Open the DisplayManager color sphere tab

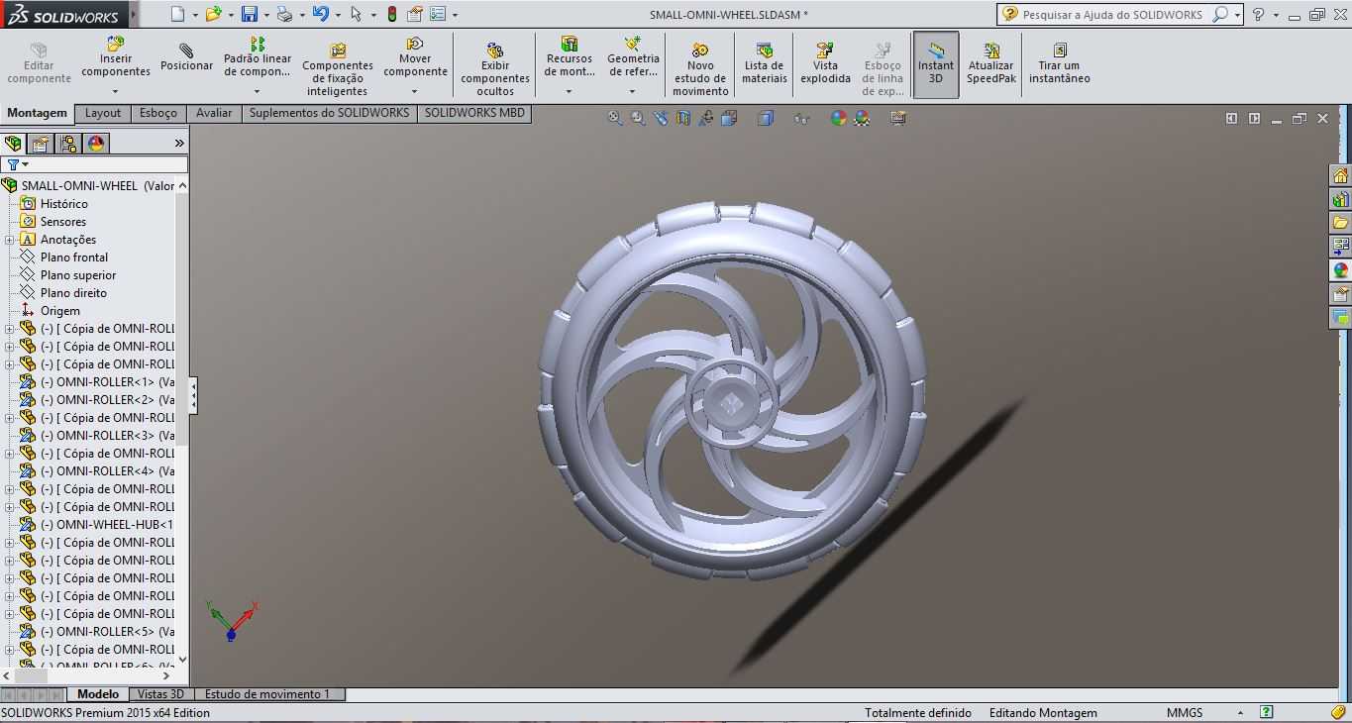click(x=96, y=144)
